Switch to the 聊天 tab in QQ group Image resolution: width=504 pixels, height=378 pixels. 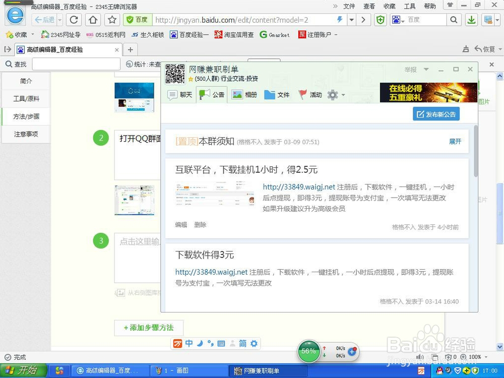[180, 95]
